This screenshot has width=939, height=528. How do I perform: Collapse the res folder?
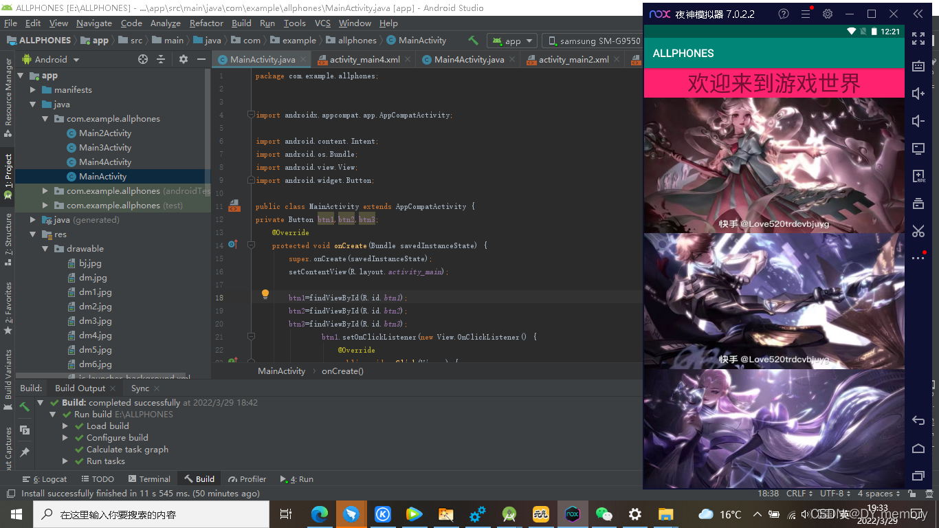click(x=33, y=234)
